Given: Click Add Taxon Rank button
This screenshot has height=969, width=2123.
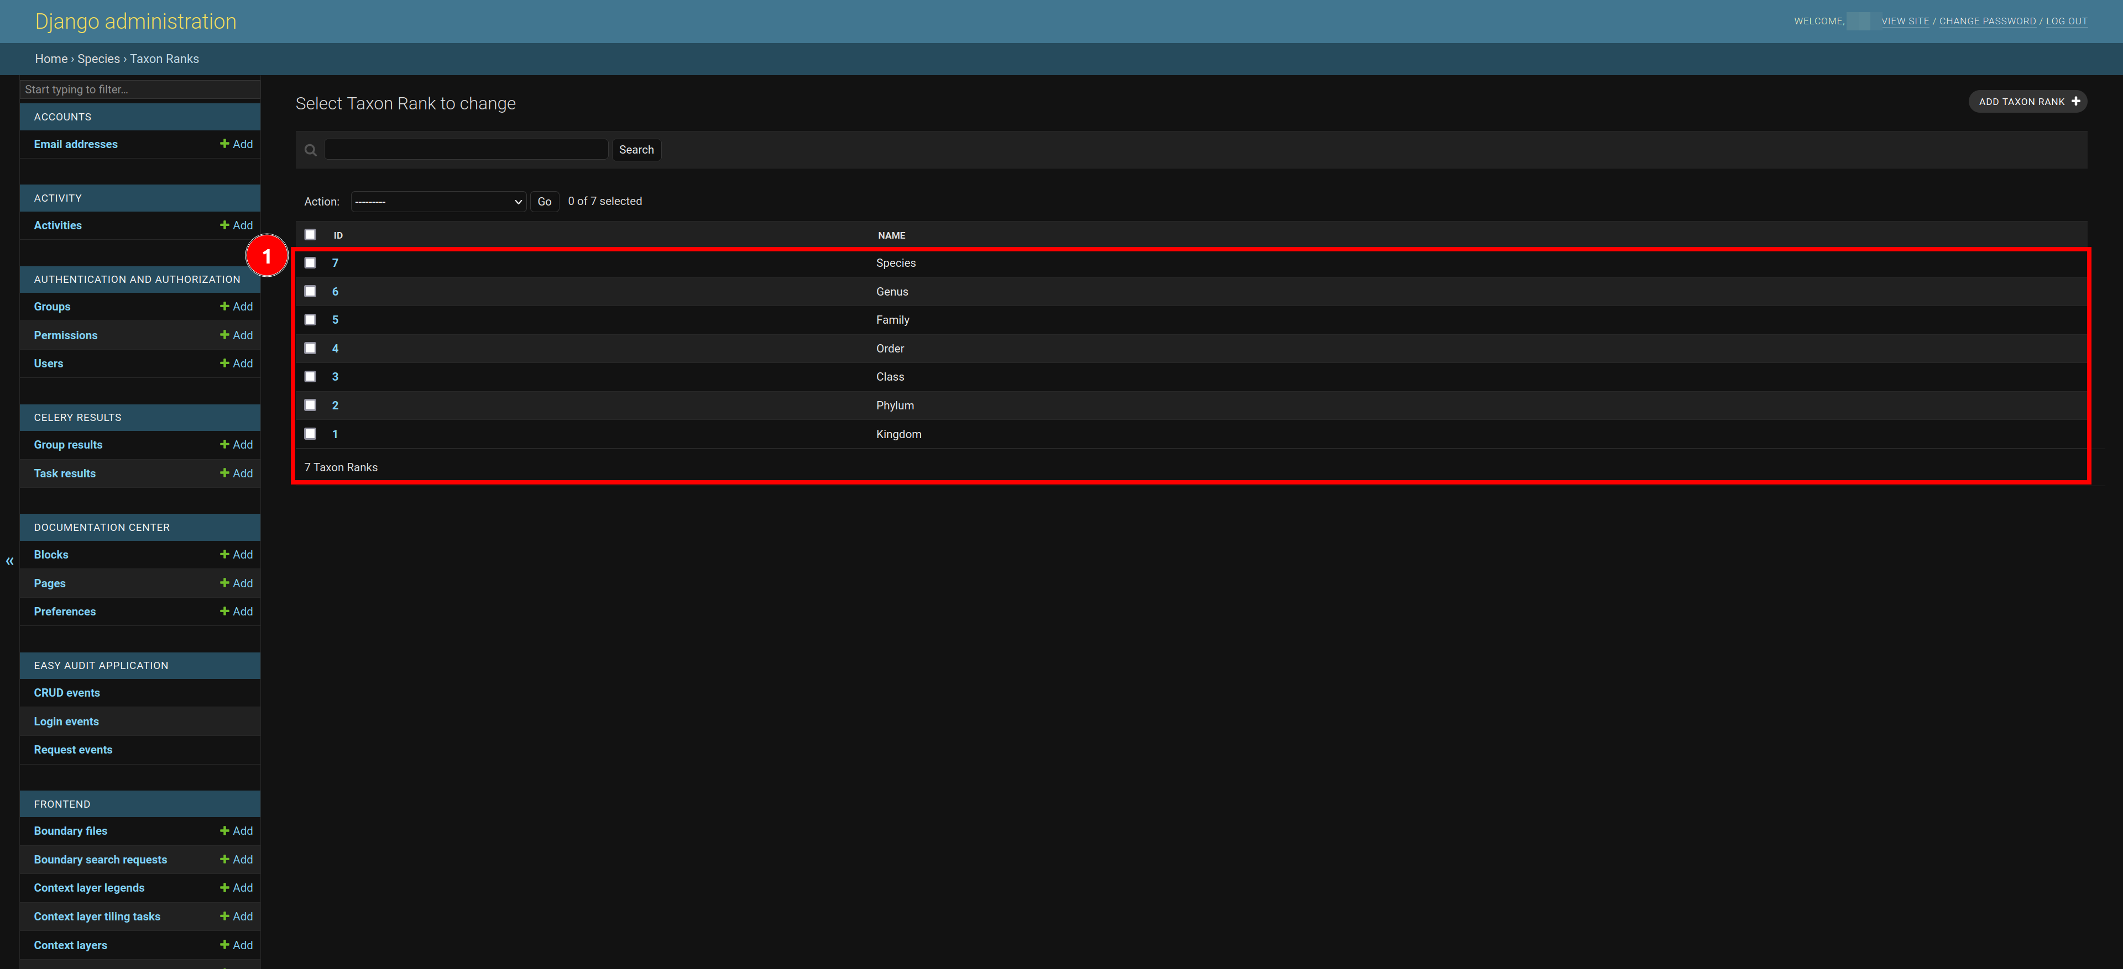Looking at the screenshot, I should pos(2027,101).
